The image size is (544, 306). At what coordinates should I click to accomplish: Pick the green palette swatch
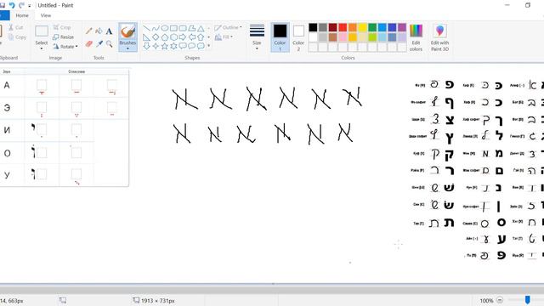click(372, 27)
